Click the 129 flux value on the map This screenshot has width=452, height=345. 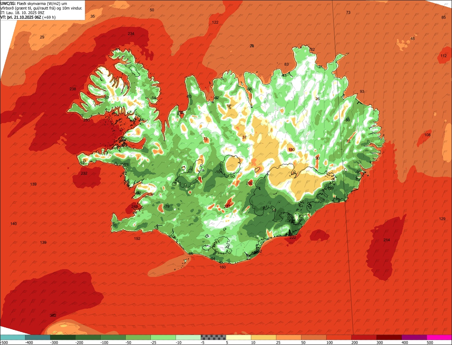click(442, 219)
